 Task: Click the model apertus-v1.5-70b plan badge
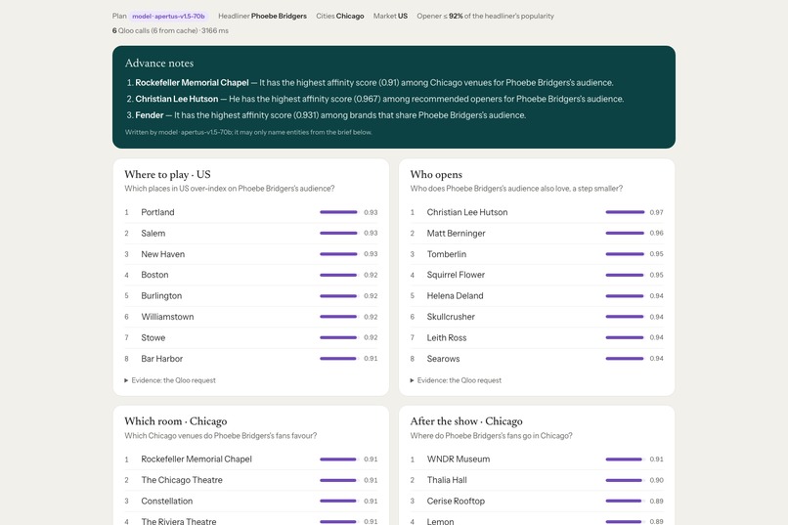pos(168,16)
